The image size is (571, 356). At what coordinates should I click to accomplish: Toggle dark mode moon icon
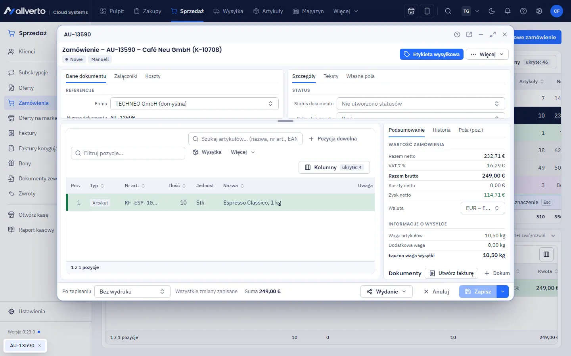coord(492,11)
